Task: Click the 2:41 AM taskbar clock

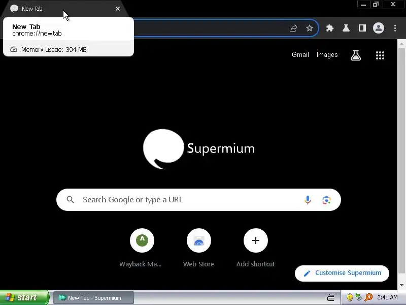Action: 387,297
